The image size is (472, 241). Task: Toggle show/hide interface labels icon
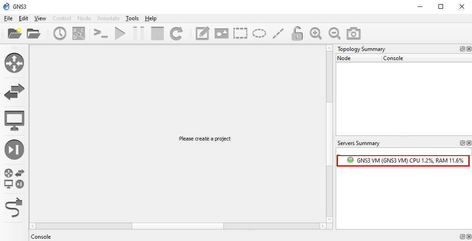(79, 34)
